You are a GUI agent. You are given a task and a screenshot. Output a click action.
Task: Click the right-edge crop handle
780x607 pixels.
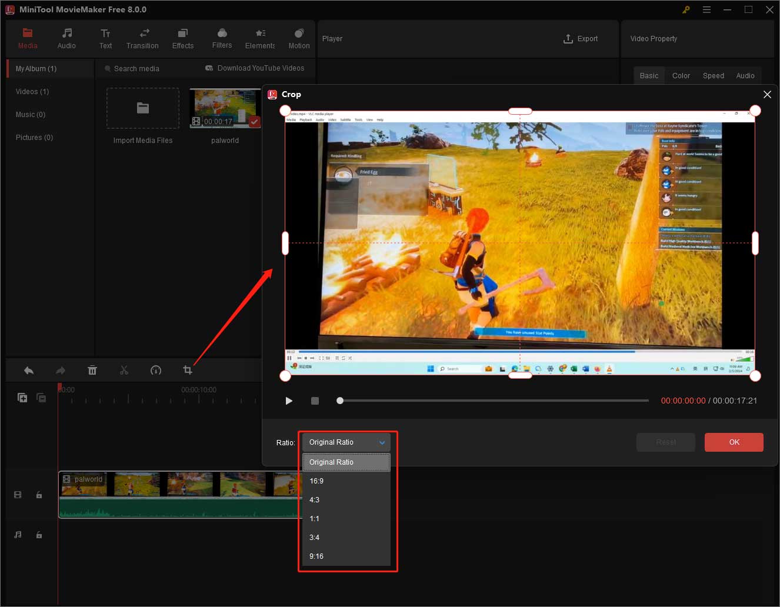click(755, 243)
